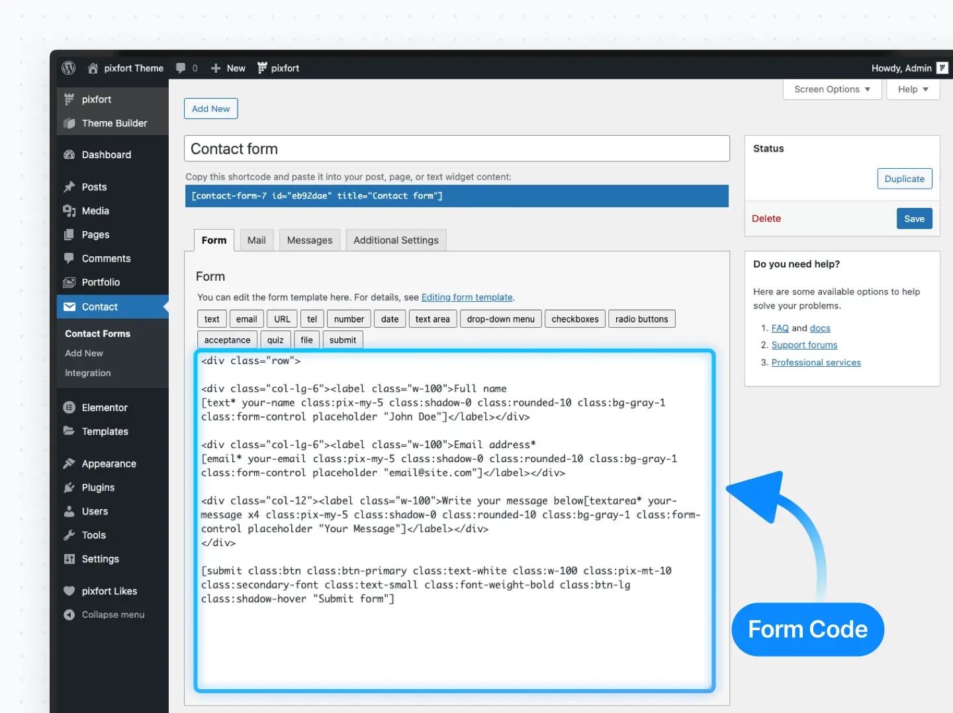Click the Contact form title field

pyautogui.click(x=457, y=149)
